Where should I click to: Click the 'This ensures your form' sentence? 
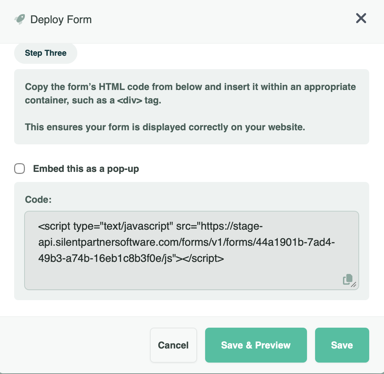(x=165, y=127)
